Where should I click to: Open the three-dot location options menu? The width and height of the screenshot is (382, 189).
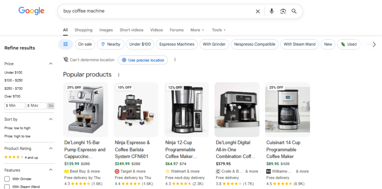pos(175,60)
